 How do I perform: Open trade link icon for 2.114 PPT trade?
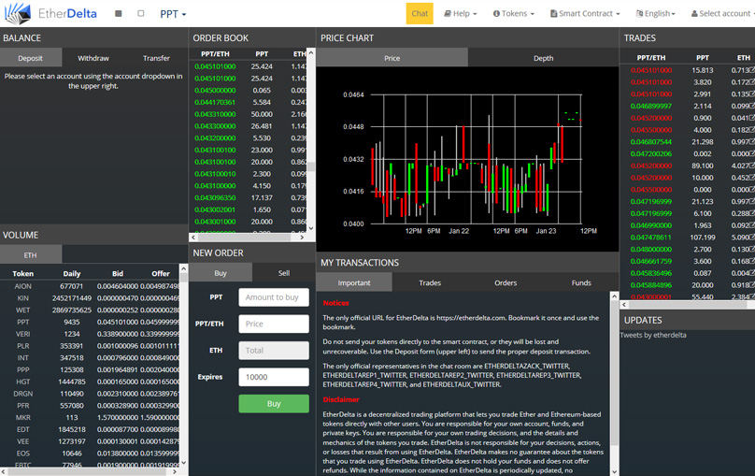[x=751, y=106]
